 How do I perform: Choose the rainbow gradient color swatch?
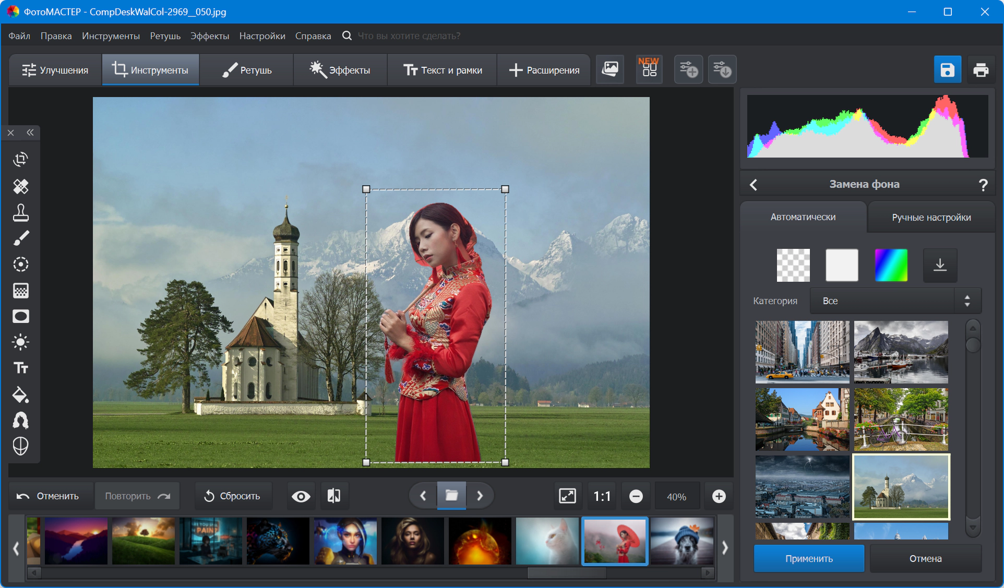pyautogui.click(x=891, y=265)
